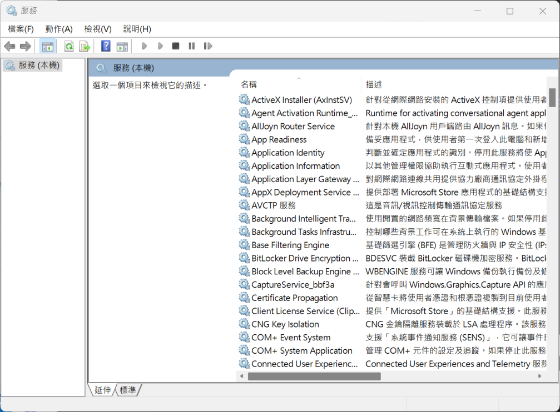Click gear icon beside AVCTP 服務
The height and width of the screenshot is (412, 560).
coord(244,205)
